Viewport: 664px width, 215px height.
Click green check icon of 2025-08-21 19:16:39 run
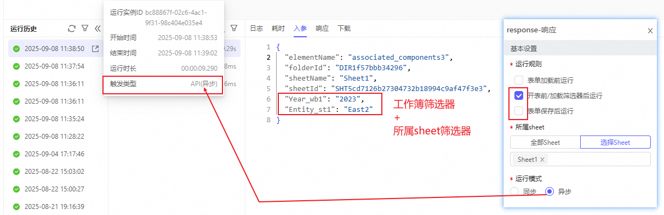[x=16, y=207]
